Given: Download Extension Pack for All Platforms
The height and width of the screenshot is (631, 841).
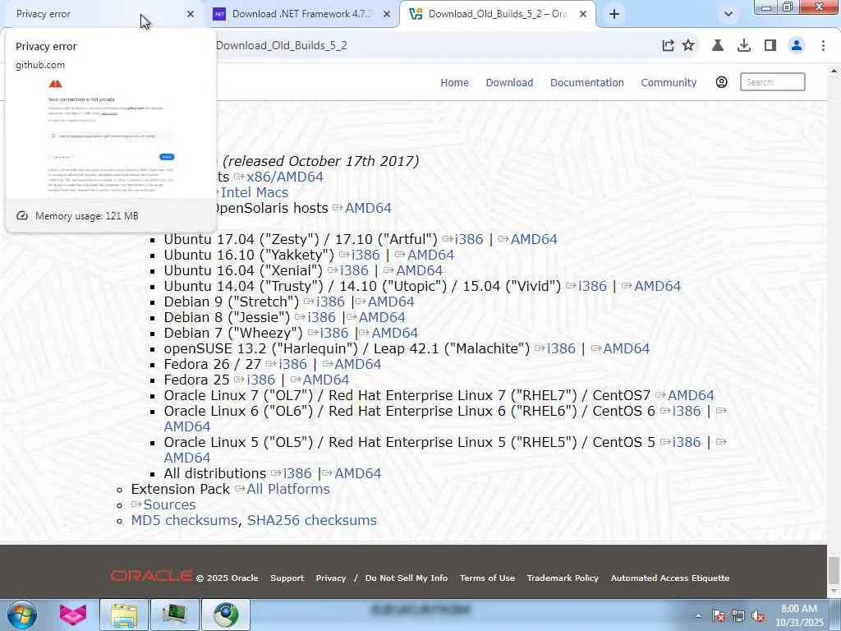Looking at the screenshot, I should pyautogui.click(x=288, y=490).
